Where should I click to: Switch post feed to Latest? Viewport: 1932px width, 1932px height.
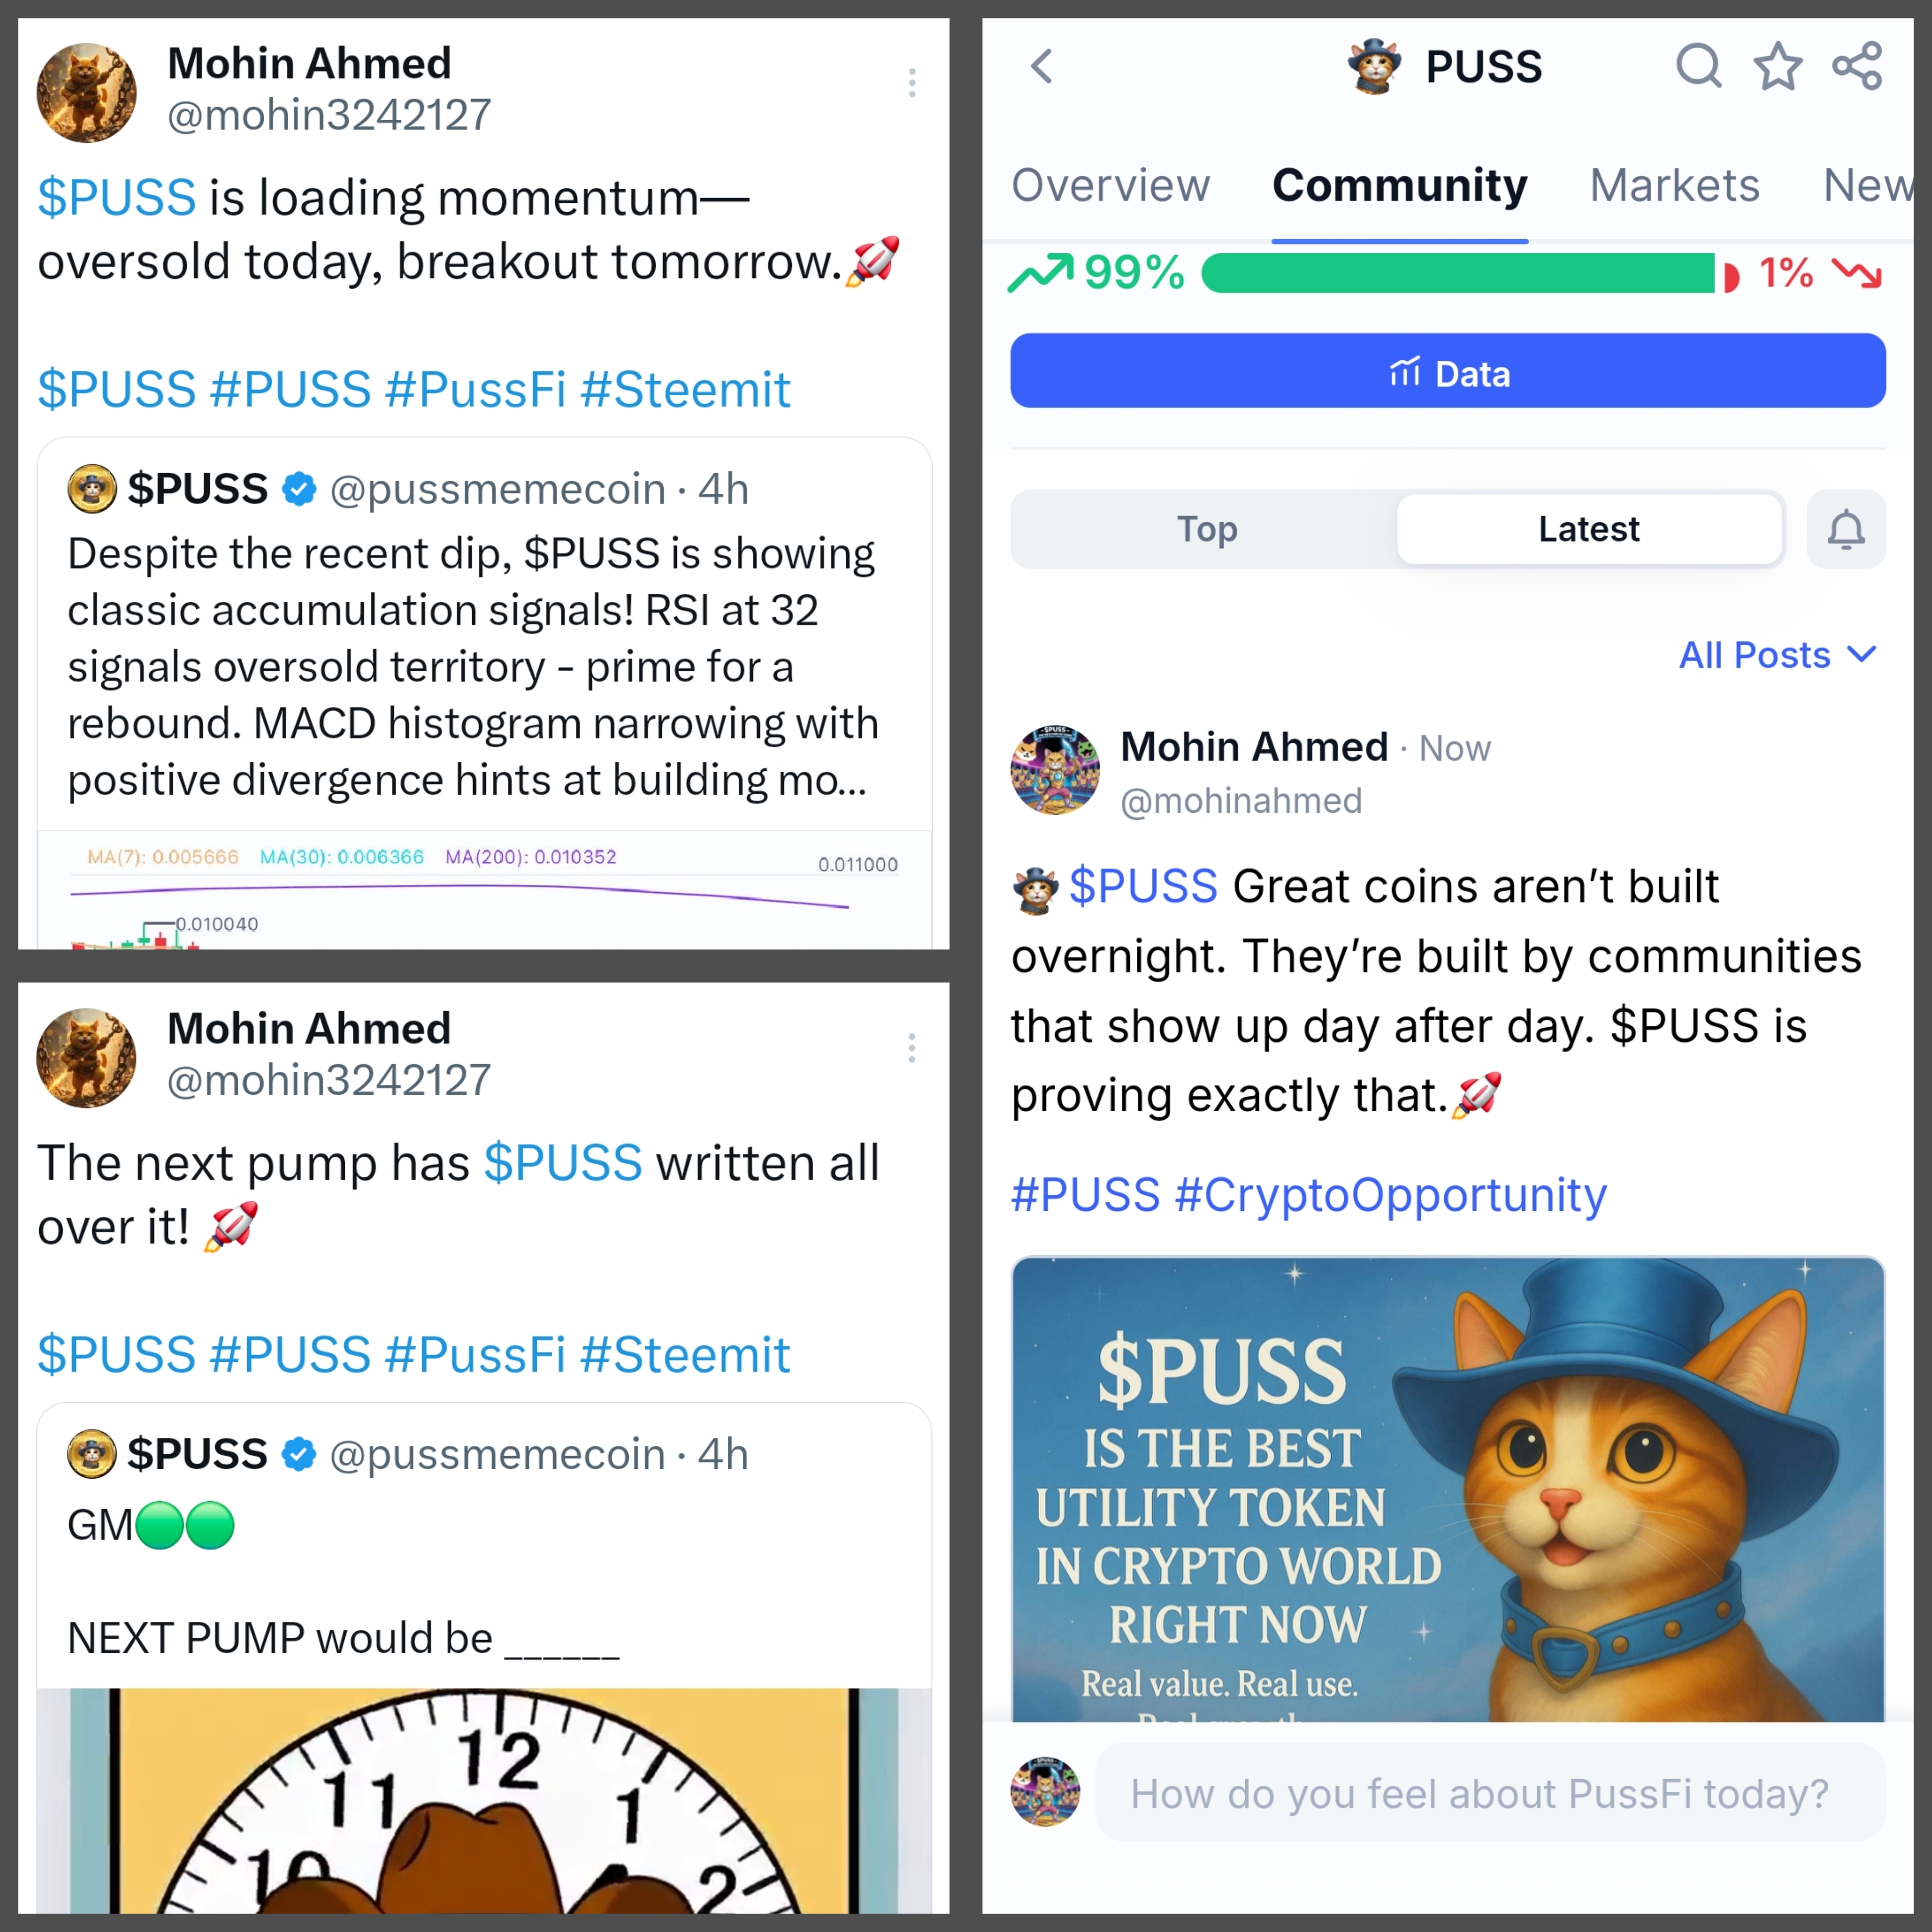1589,529
